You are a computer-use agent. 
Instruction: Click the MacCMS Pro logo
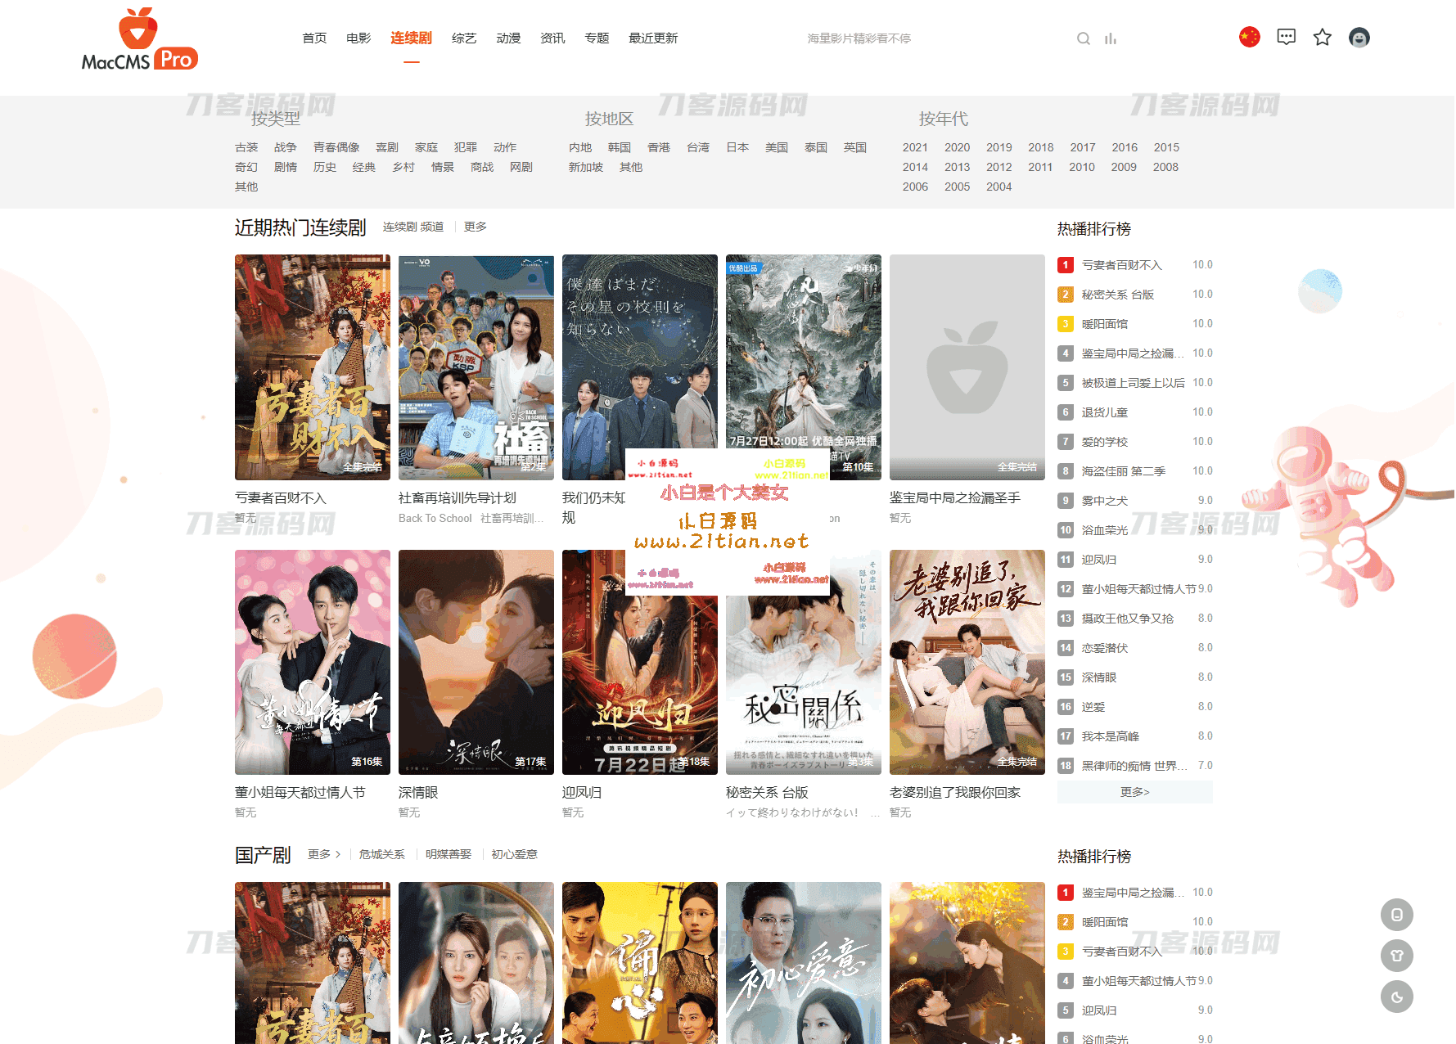tap(140, 39)
